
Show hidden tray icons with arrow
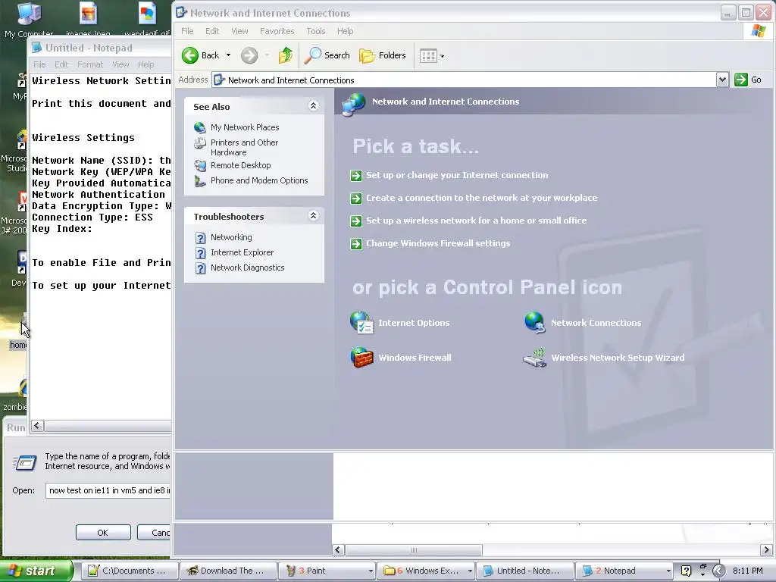pos(718,571)
